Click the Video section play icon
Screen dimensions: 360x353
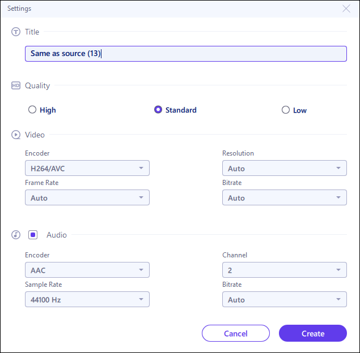[16, 135]
